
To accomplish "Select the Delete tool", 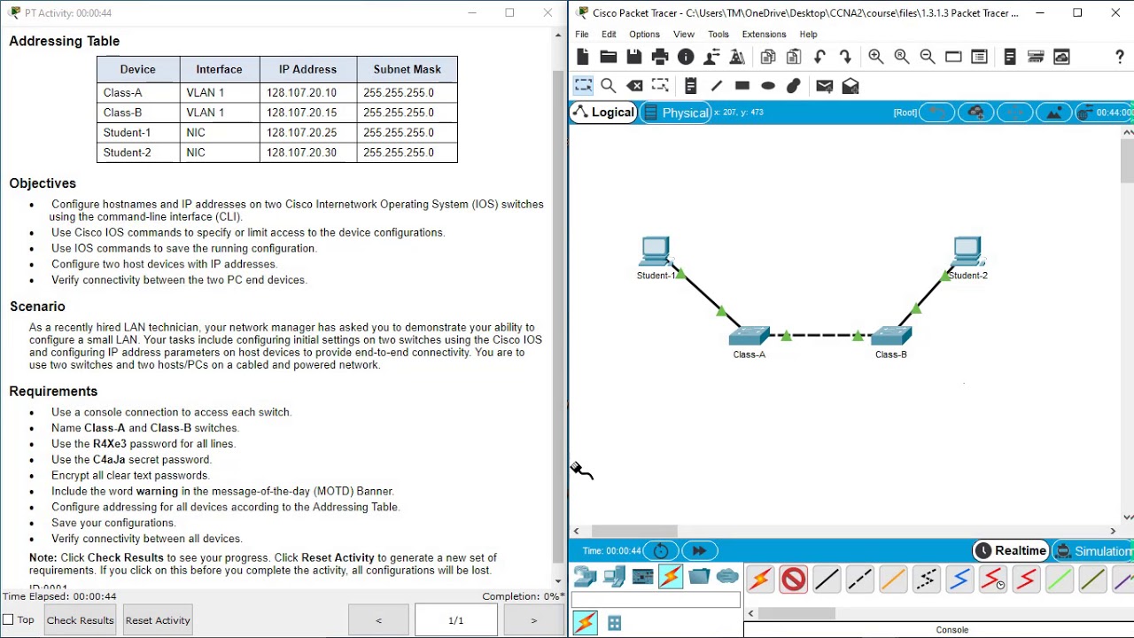I will [634, 85].
